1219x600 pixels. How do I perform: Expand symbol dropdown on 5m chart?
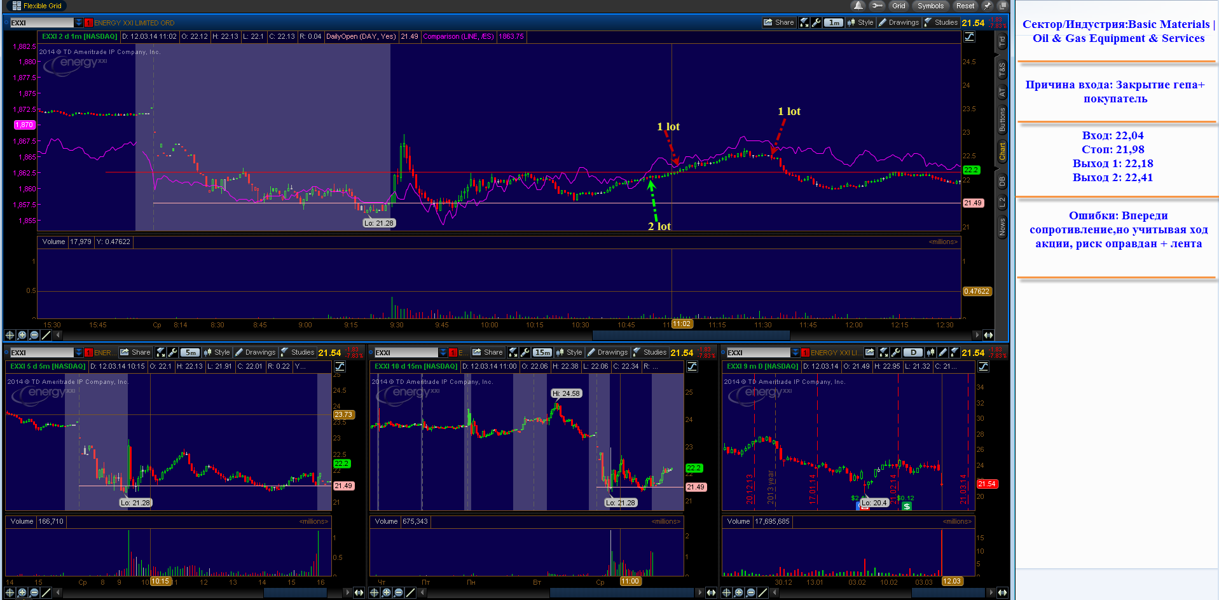[78, 352]
